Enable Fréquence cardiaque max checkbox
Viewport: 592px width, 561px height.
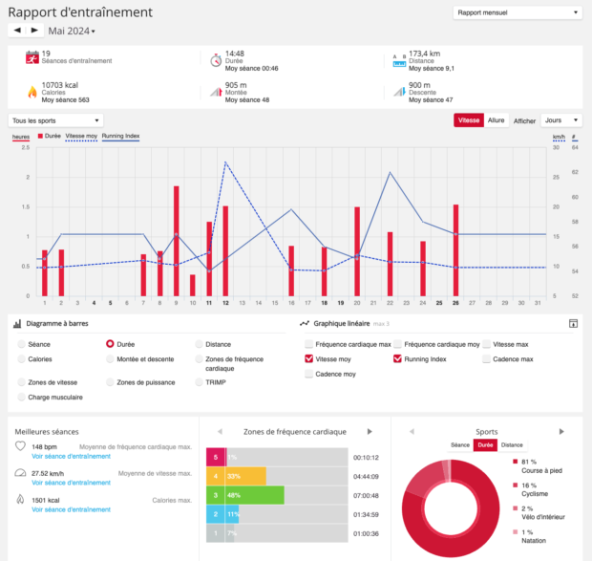click(308, 344)
